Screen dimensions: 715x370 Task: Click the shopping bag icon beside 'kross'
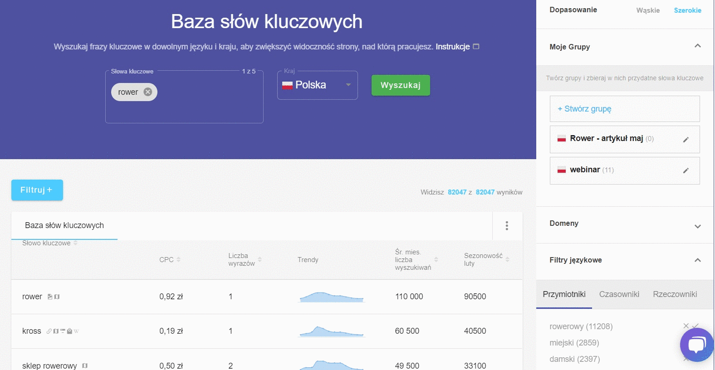[x=69, y=331]
